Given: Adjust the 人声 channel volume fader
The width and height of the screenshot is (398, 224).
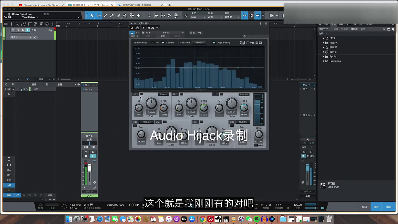Looking at the screenshot, I should pos(89,168).
